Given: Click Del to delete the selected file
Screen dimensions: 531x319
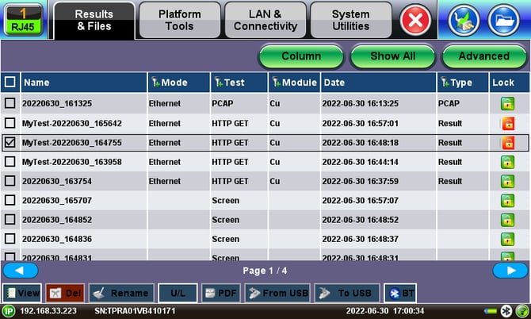Looking at the screenshot, I should pos(65,293).
